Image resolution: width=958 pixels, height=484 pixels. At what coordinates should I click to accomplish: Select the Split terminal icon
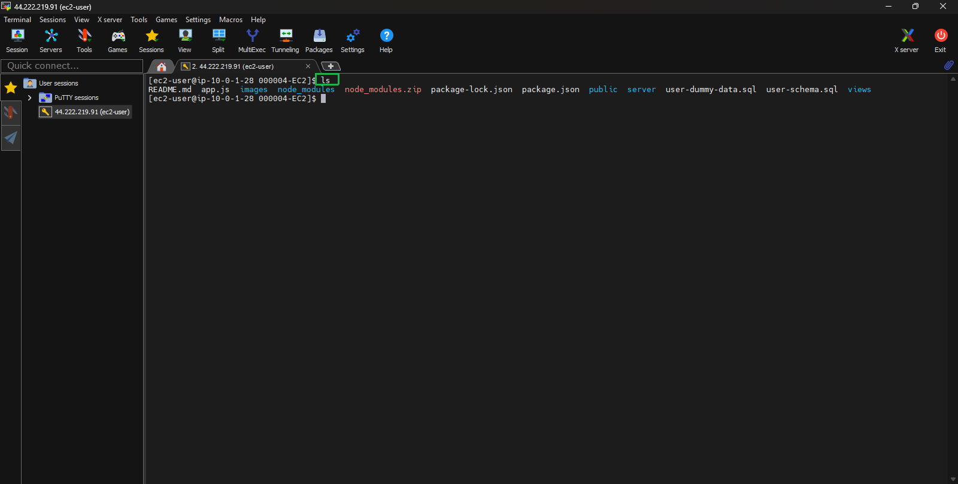click(x=219, y=41)
